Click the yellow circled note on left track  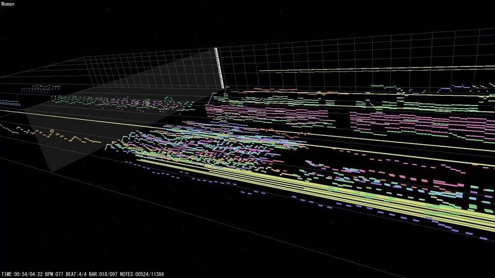(x=52, y=131)
